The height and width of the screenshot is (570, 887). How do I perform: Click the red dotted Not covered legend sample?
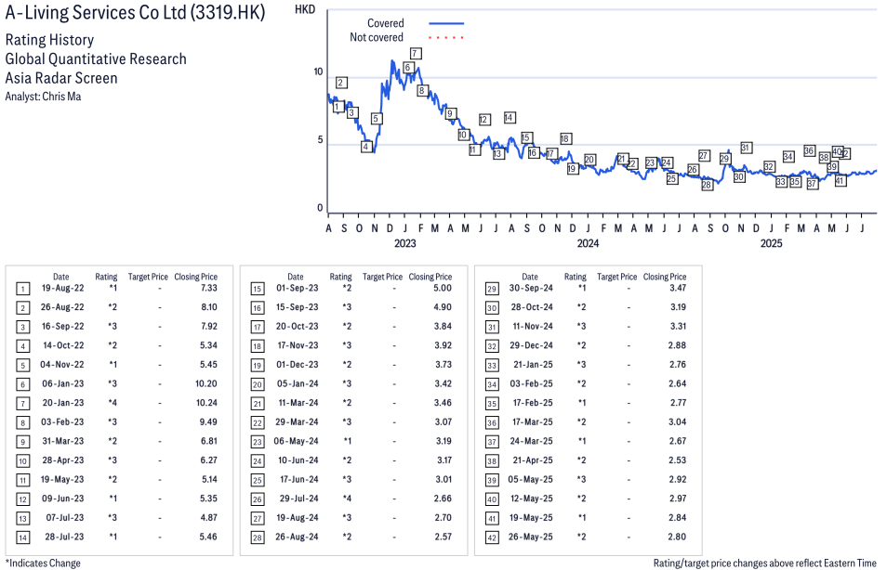(446, 38)
